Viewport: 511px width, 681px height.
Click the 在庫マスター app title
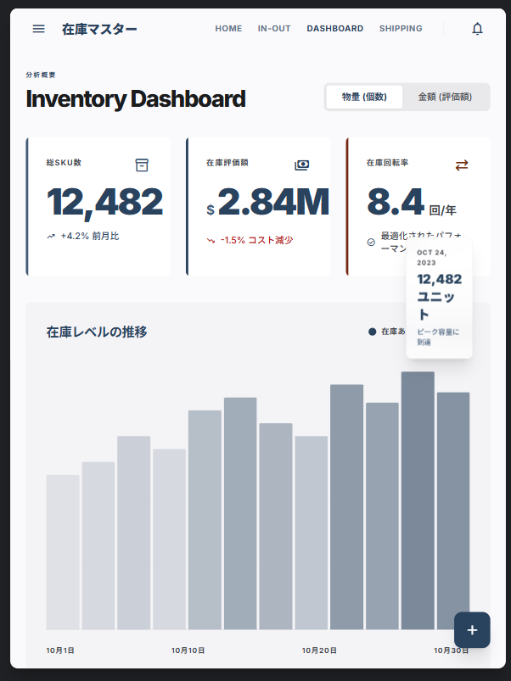pyautogui.click(x=99, y=30)
